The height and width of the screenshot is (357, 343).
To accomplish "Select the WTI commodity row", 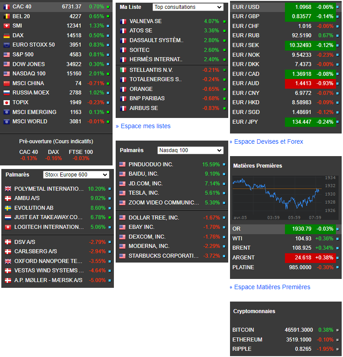I will click(x=286, y=239).
